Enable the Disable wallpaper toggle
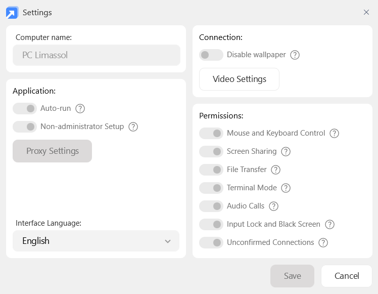The image size is (378, 294). pyautogui.click(x=211, y=55)
